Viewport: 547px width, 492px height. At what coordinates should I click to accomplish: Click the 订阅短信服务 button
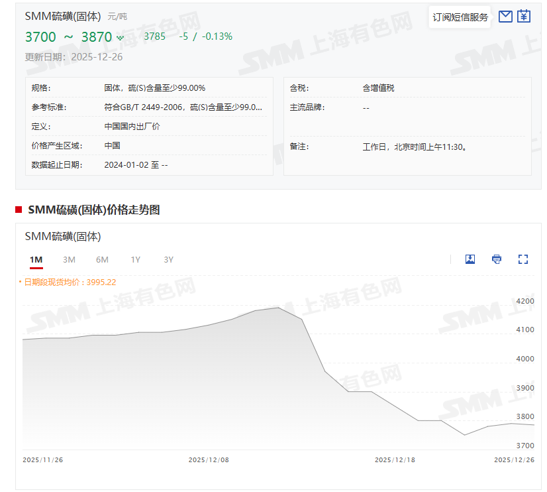[460, 17]
